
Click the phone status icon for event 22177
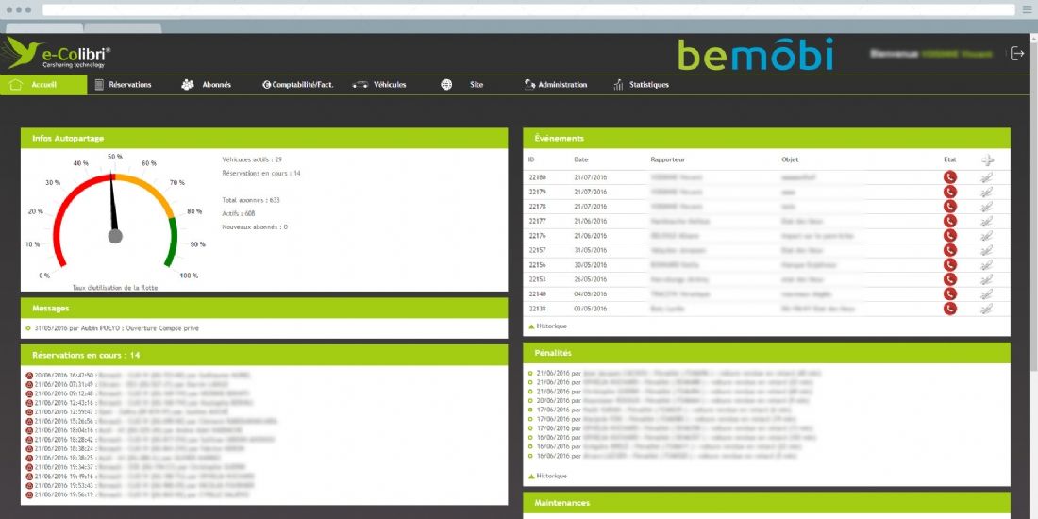coord(950,221)
